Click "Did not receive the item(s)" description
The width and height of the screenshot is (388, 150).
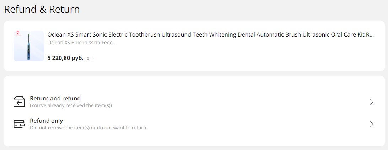click(88, 128)
